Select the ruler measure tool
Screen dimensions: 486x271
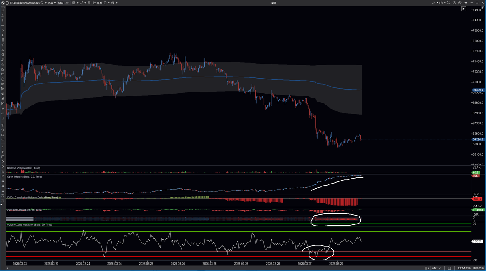click(3, 60)
